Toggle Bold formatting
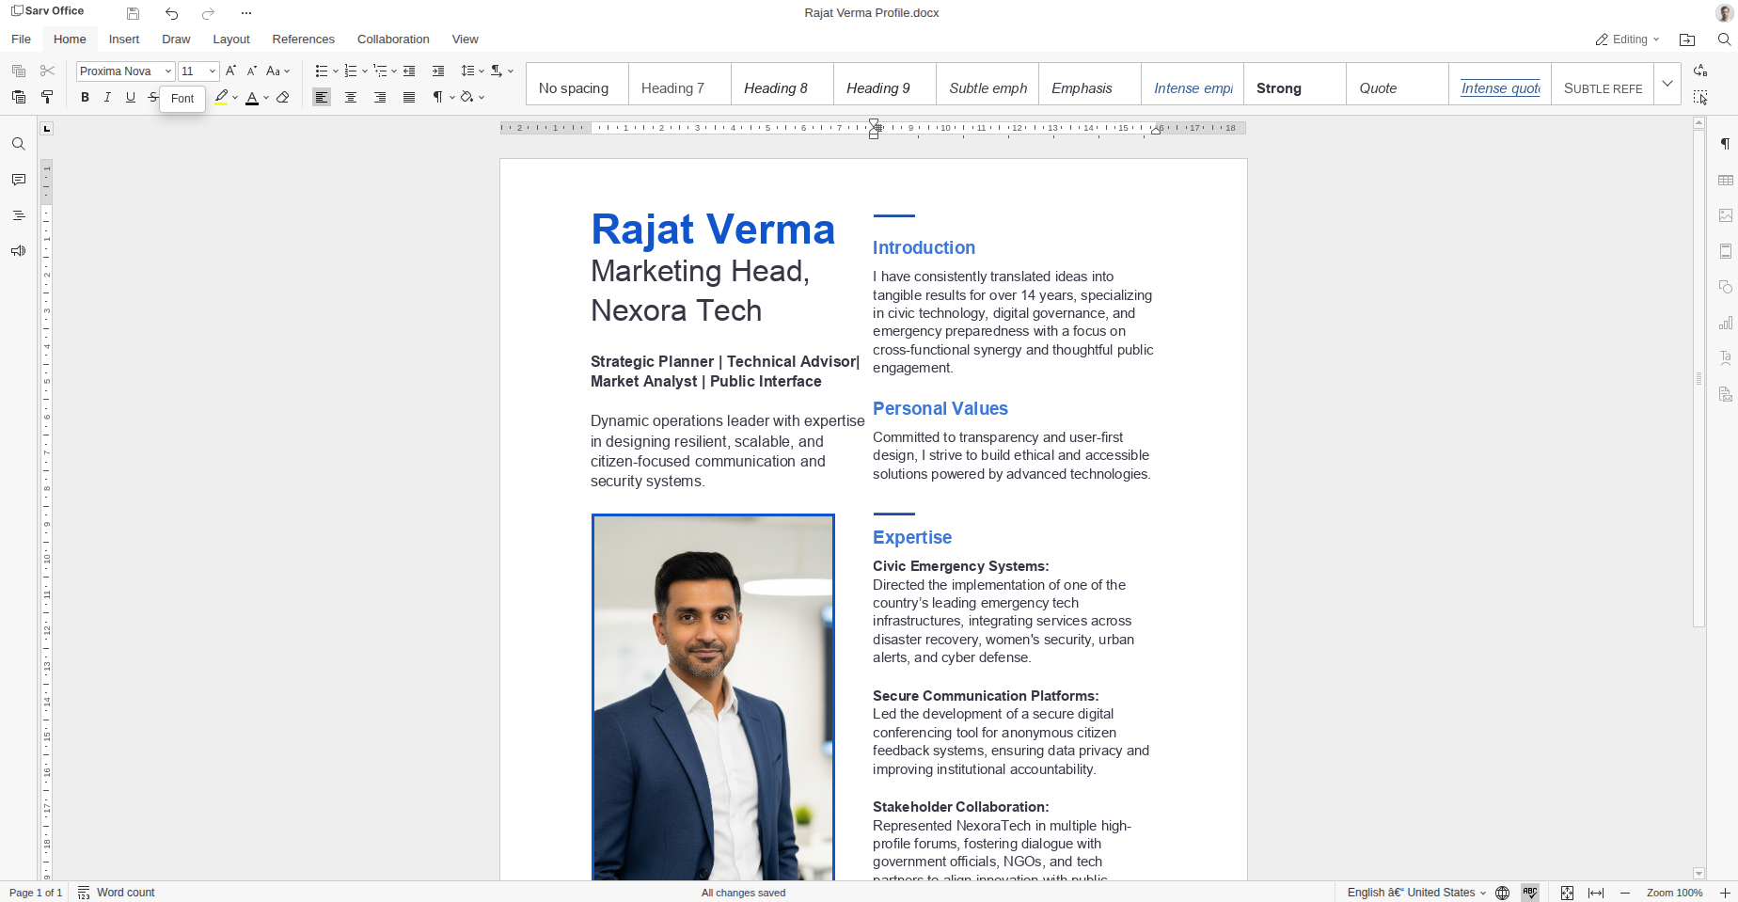This screenshot has height=902, width=1738. 85,97
